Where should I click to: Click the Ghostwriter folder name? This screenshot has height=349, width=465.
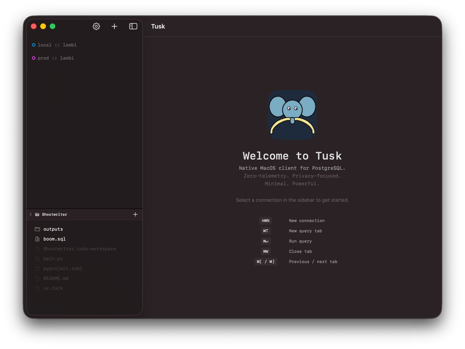[x=54, y=214]
